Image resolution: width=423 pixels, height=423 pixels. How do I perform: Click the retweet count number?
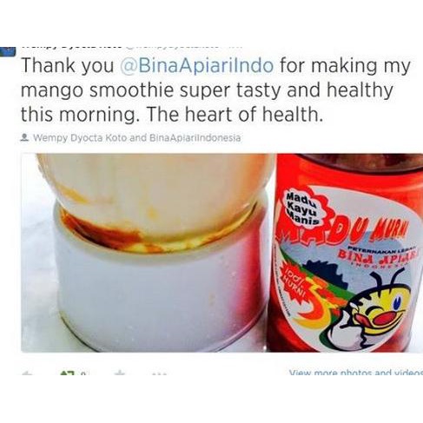83,373
